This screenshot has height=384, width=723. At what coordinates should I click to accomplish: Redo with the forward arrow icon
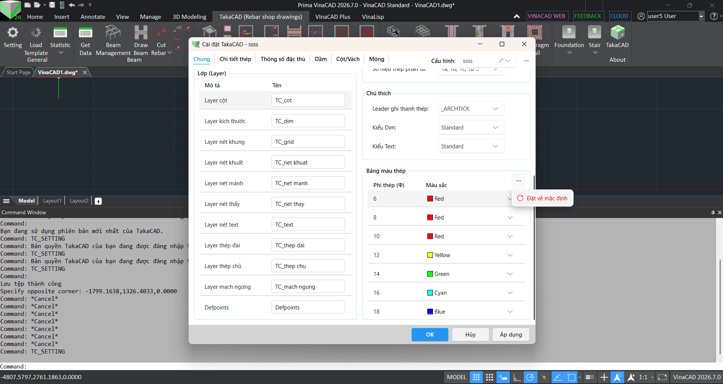[x=81, y=5]
